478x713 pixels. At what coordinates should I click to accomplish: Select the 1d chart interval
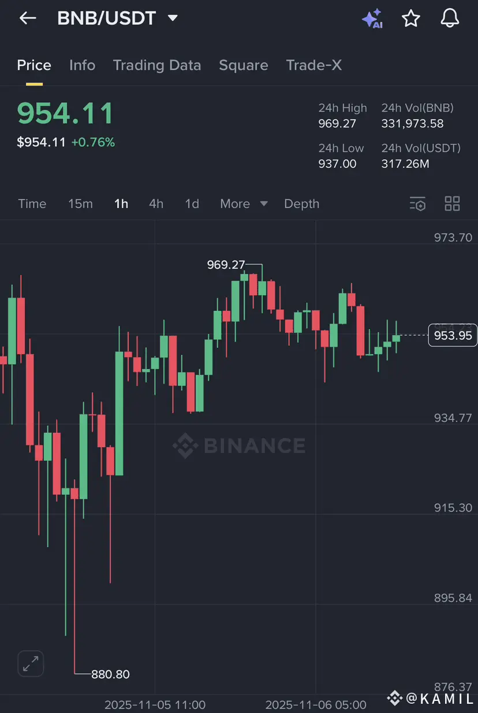coord(192,203)
